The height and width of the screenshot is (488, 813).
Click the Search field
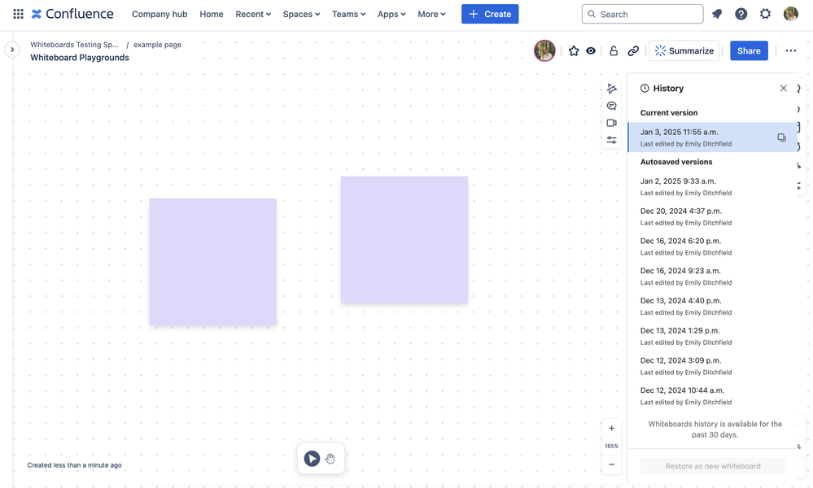pos(642,14)
